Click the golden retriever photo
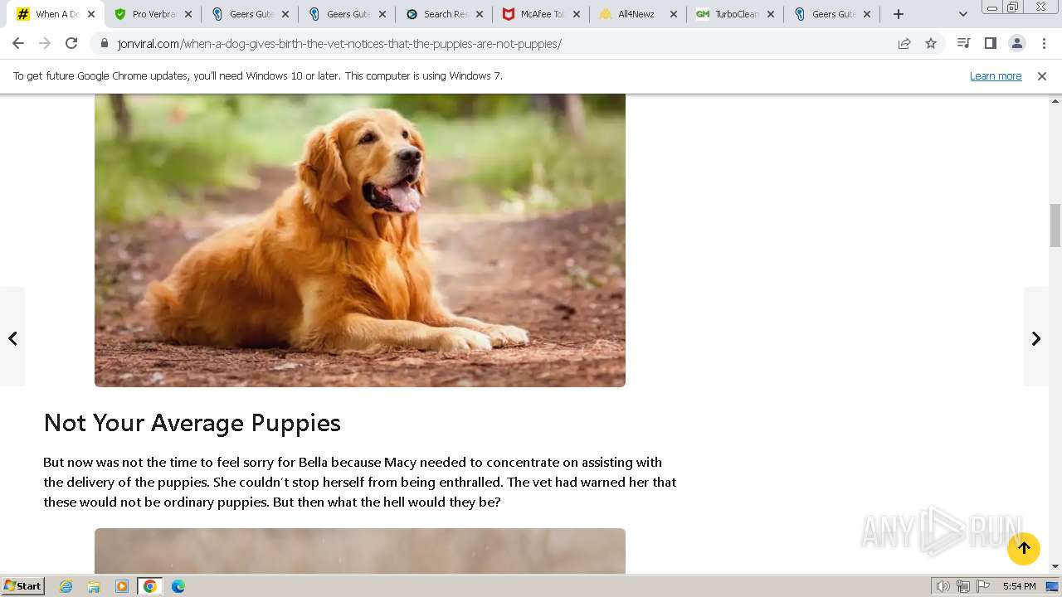 tap(360, 240)
